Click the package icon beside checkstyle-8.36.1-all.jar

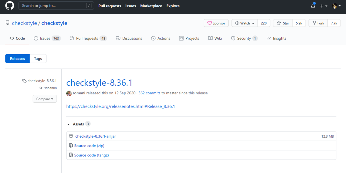click(71, 136)
